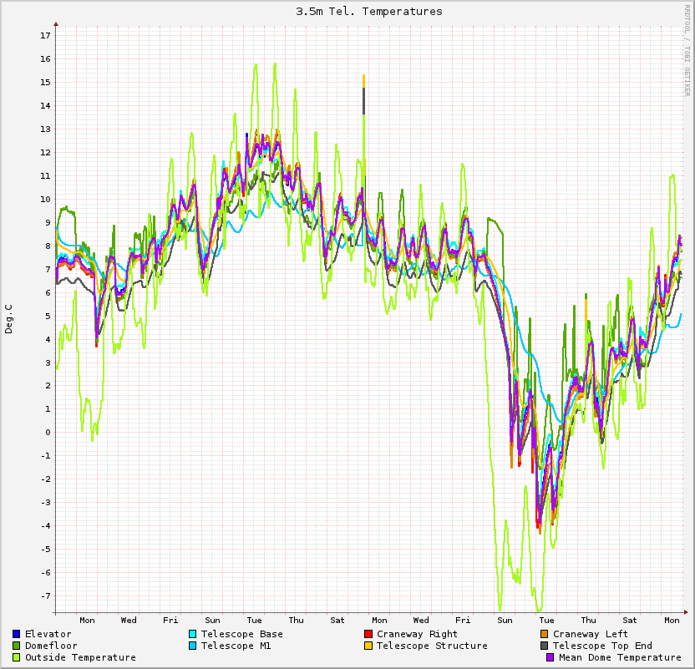
Task: Click the 'Deg.C' y-axis label
Action: [9, 319]
